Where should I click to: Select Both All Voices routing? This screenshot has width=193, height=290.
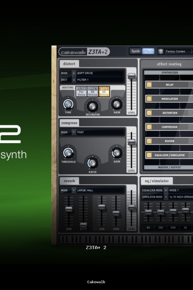pos(104,92)
